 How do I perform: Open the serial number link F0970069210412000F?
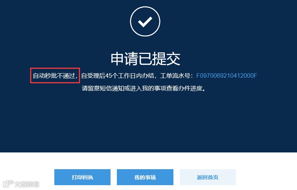tap(227, 76)
